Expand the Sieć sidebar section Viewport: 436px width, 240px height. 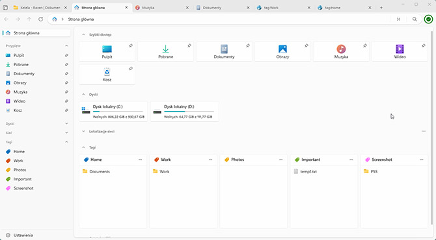tap(66, 133)
